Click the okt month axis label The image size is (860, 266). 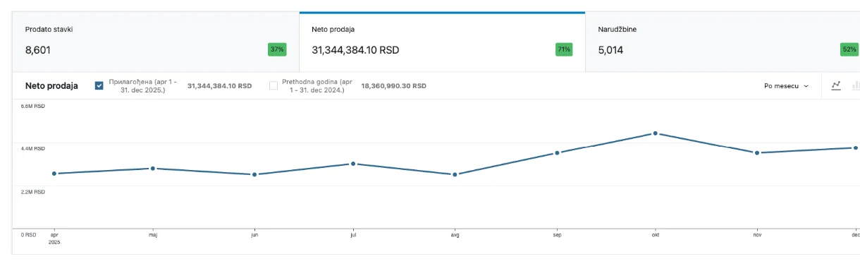point(655,235)
